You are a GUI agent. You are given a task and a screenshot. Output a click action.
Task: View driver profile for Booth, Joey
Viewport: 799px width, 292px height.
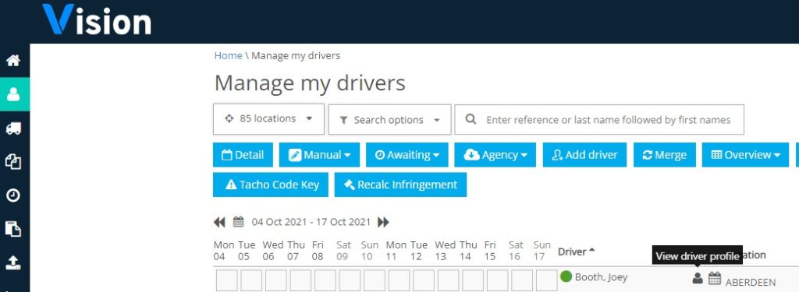pos(698,278)
